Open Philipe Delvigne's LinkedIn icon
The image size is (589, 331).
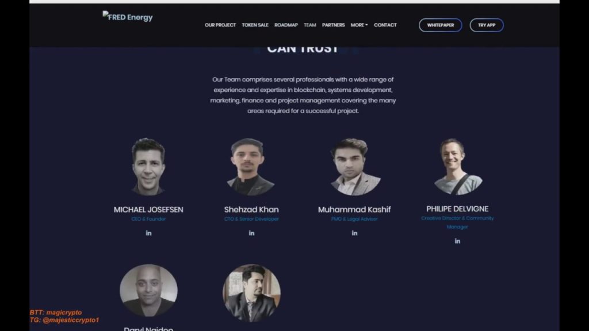457,241
